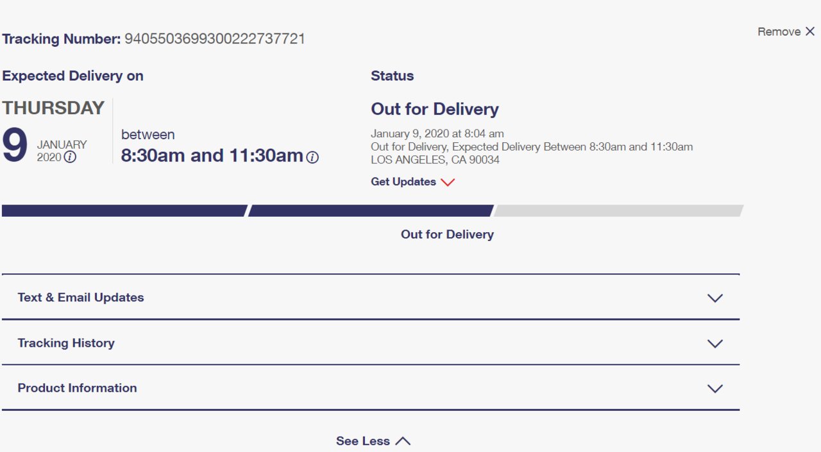Click the first filled progress bar segment
This screenshot has height=452, width=821.
tap(124, 210)
